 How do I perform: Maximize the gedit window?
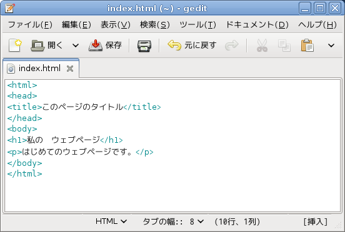[320, 9]
